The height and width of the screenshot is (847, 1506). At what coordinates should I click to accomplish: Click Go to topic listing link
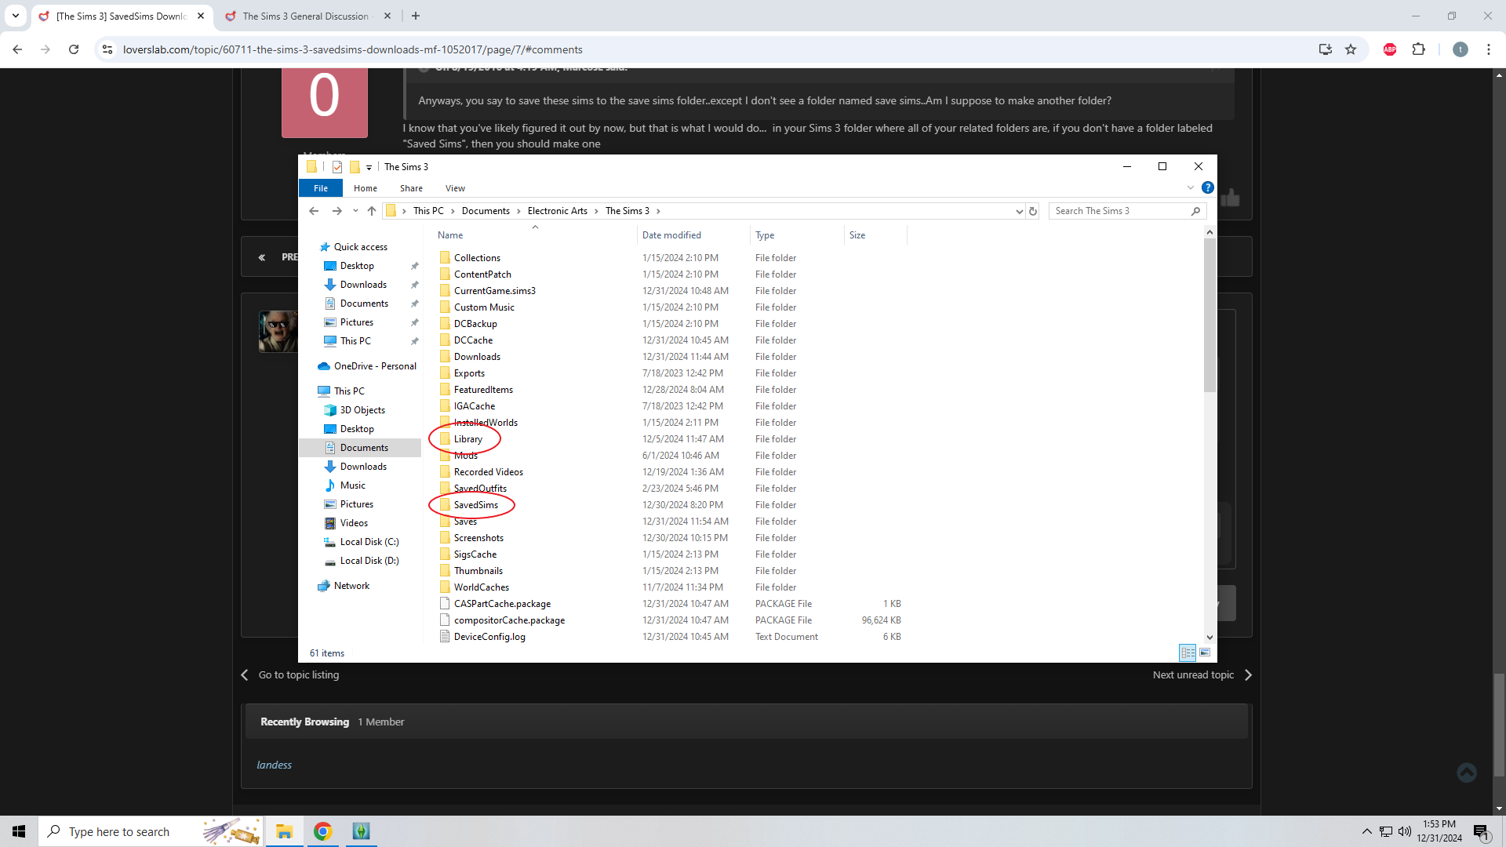299,675
